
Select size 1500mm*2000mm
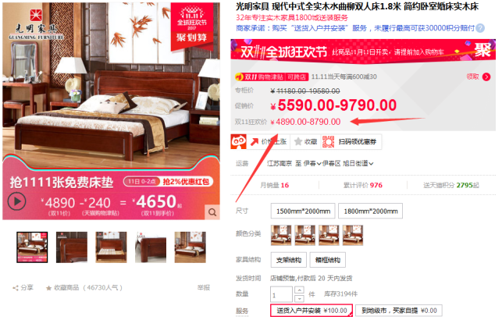tap(303, 211)
